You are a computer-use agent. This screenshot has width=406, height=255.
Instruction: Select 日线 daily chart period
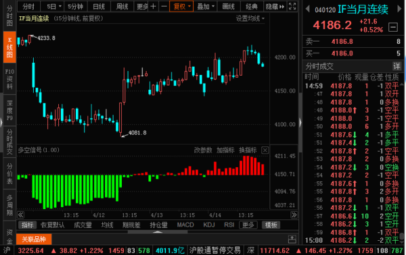click(x=99, y=7)
